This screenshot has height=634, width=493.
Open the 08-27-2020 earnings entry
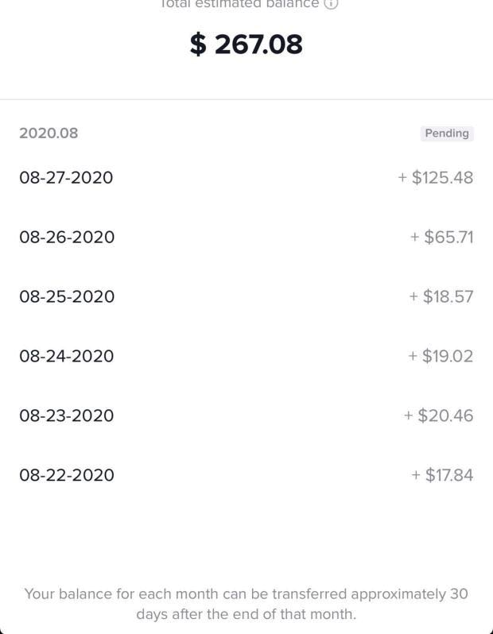coord(246,177)
